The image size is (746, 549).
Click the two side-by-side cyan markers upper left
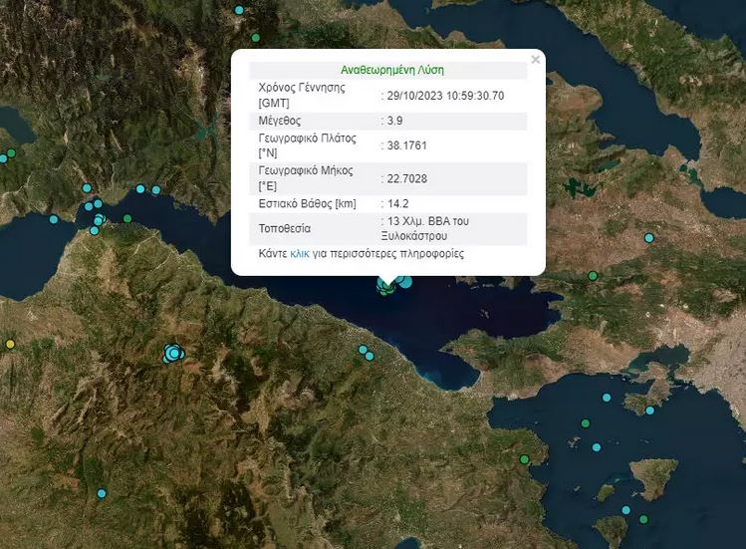(x=148, y=189)
